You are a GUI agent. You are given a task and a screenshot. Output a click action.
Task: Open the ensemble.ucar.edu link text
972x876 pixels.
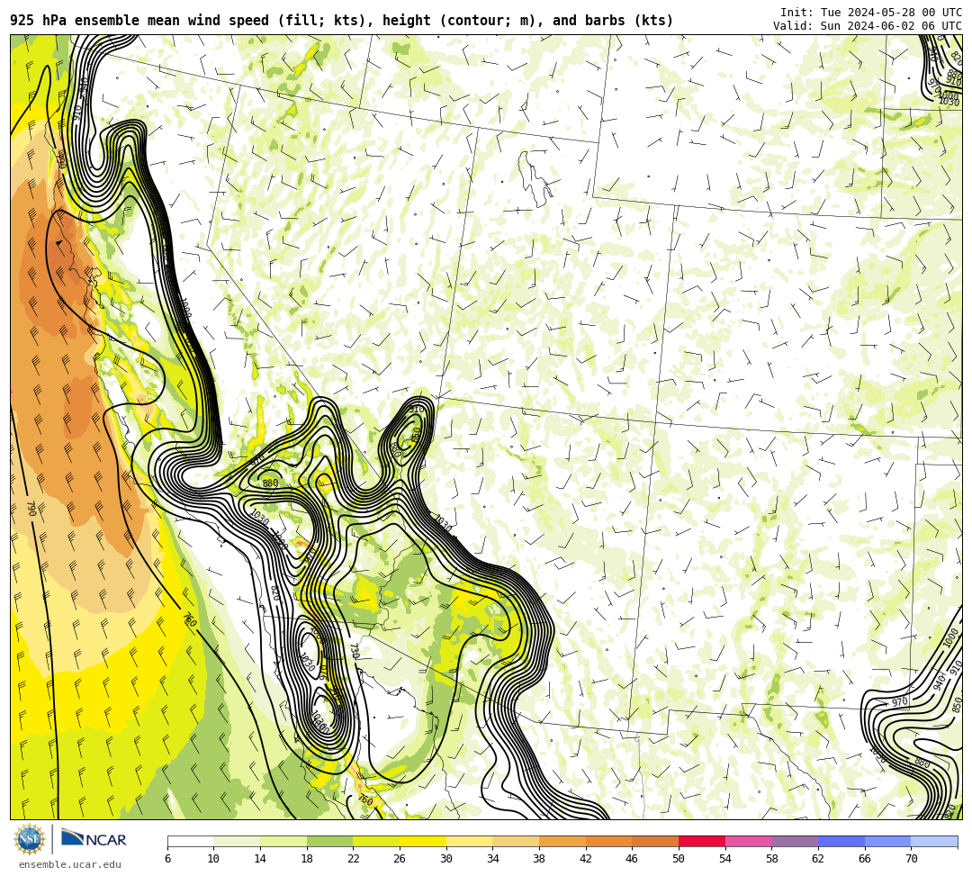tap(70, 864)
